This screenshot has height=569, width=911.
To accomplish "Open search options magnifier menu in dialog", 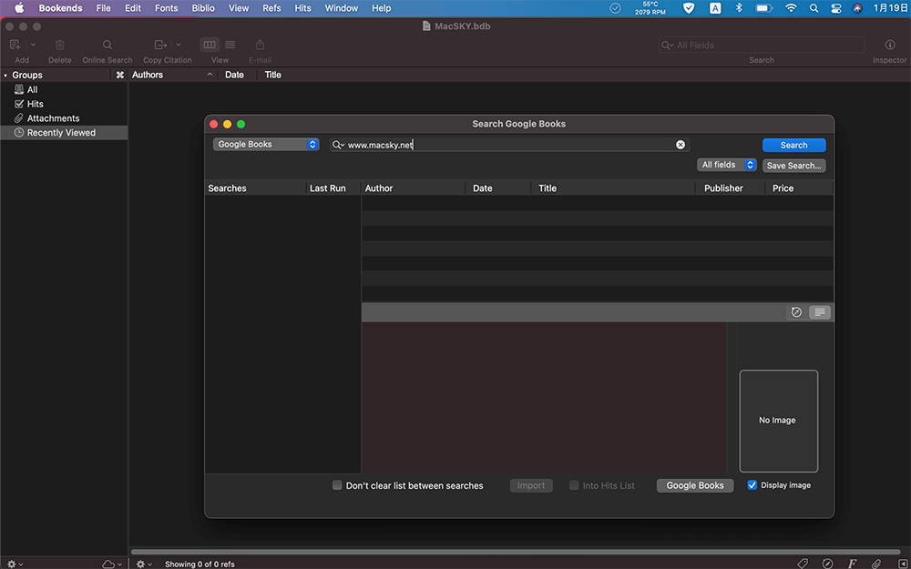I will coord(338,145).
